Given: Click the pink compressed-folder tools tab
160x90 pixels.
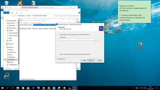Looking at the screenshot, I should 30,7.
